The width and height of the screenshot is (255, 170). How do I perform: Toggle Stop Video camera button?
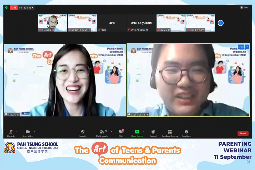[28, 132]
